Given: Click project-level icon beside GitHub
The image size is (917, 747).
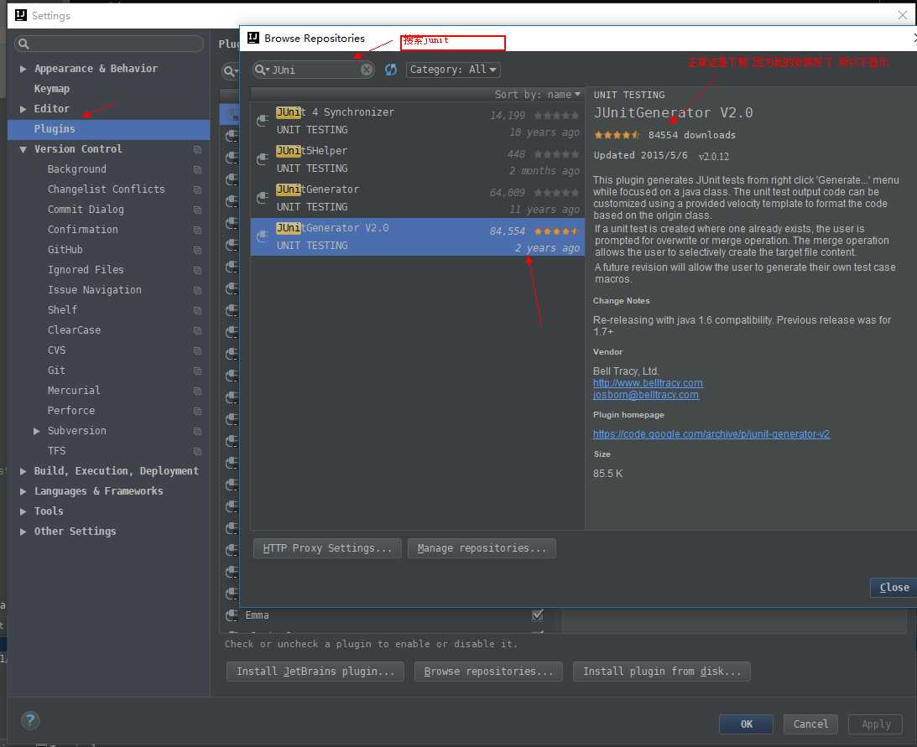Looking at the screenshot, I should click(198, 250).
